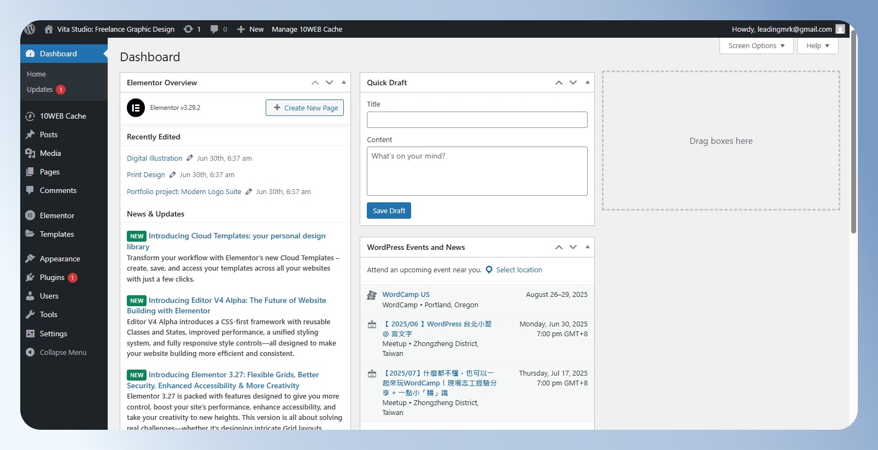Click the page vertical scrollbar

pyautogui.click(x=853, y=131)
